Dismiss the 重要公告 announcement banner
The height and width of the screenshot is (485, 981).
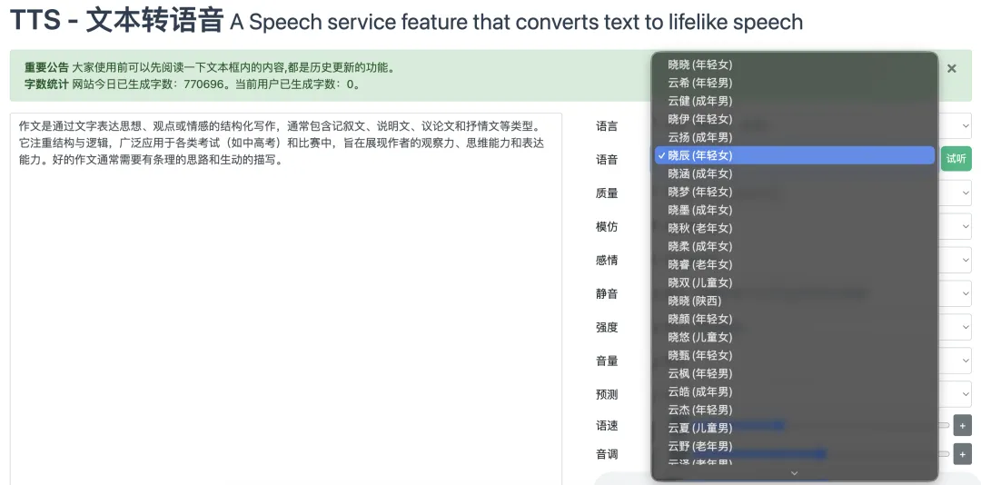[x=951, y=68]
